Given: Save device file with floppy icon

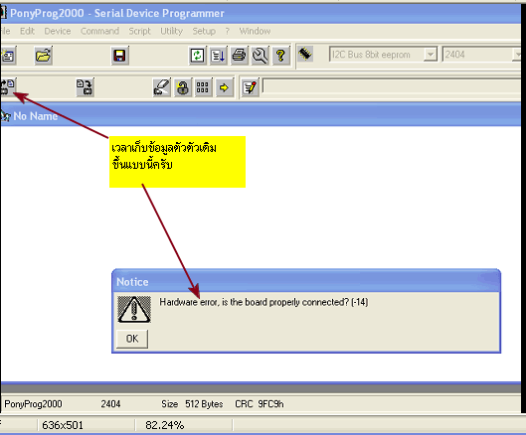Looking at the screenshot, I should (x=119, y=56).
